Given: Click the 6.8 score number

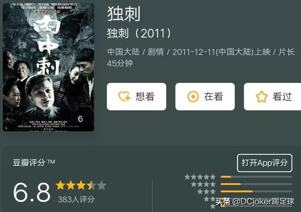Looking at the screenshot, I should pos(32,192).
